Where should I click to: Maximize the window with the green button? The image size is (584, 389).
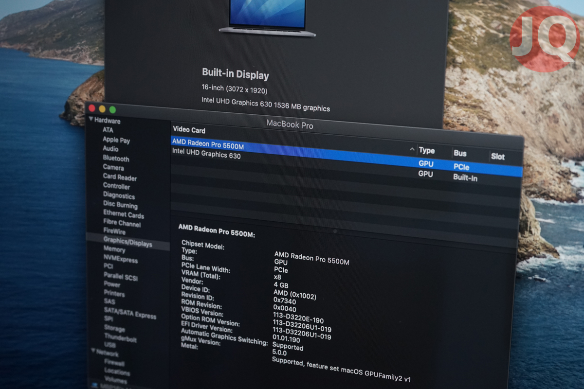(x=112, y=110)
